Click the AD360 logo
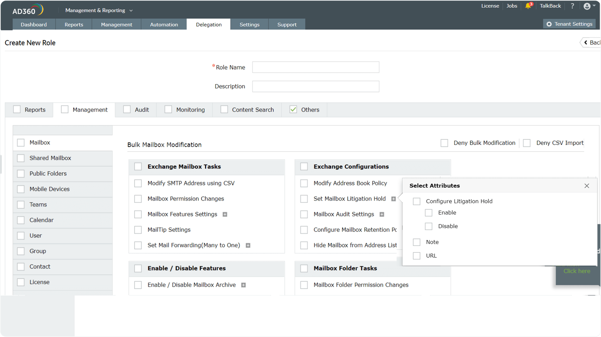This screenshot has height=337, width=601. coord(28,10)
